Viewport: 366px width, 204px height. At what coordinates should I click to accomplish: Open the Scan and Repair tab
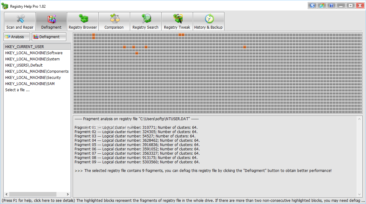(x=20, y=22)
